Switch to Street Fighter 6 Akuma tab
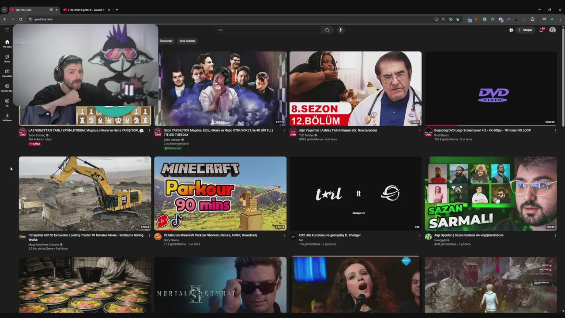This screenshot has height=318, width=565. (87, 10)
